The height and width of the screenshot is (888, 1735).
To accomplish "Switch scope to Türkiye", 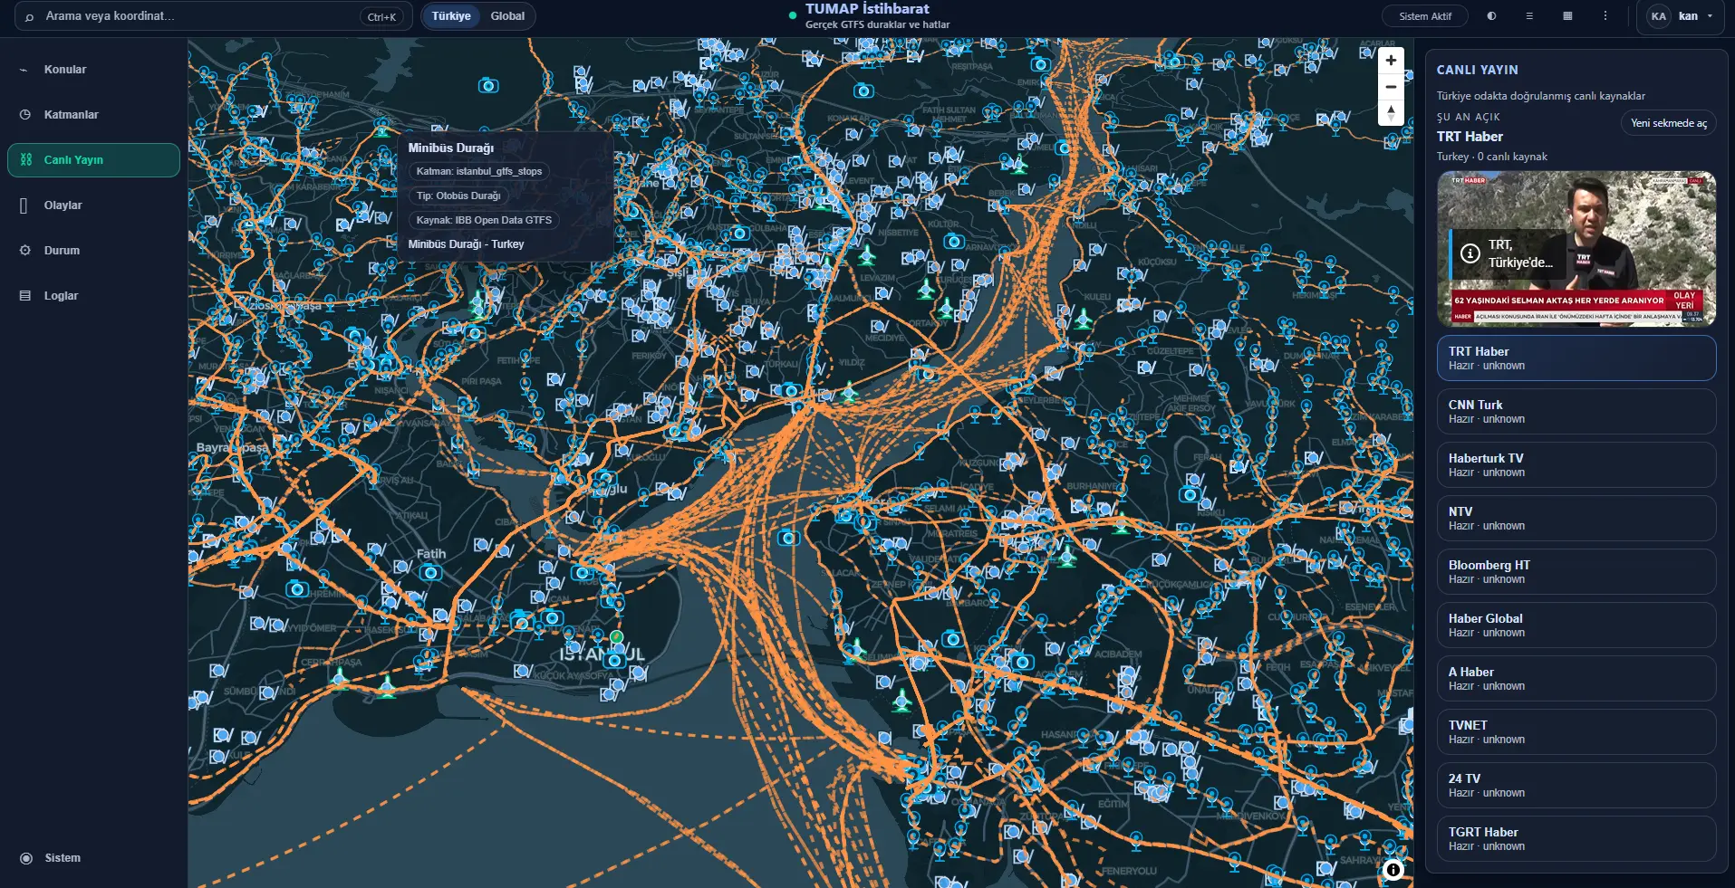I will click(451, 16).
